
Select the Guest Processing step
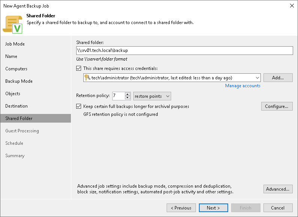coord(22,131)
